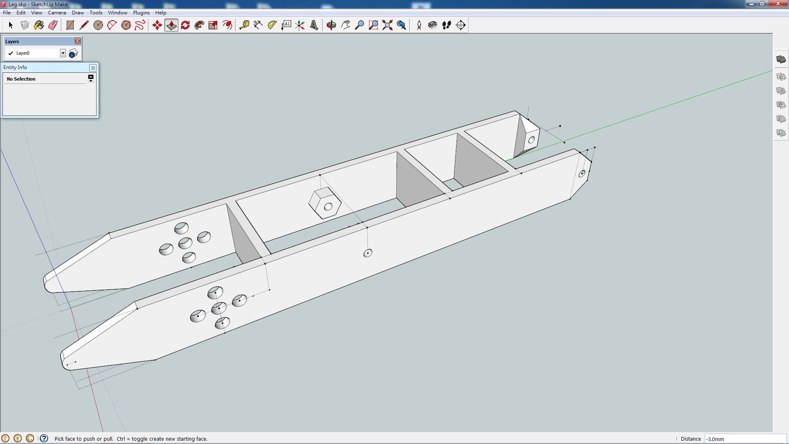
Task: Toggle Entity Info details collapse button
Action: point(91,78)
